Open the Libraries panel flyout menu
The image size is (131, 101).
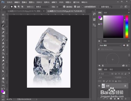129,41
